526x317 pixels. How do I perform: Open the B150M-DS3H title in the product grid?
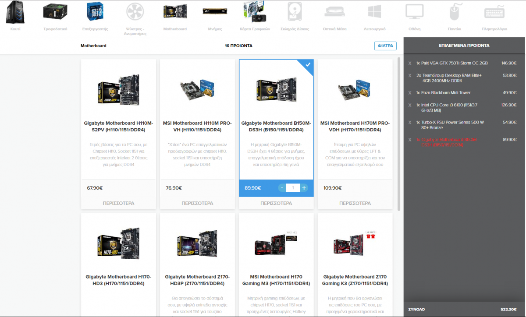(276, 127)
